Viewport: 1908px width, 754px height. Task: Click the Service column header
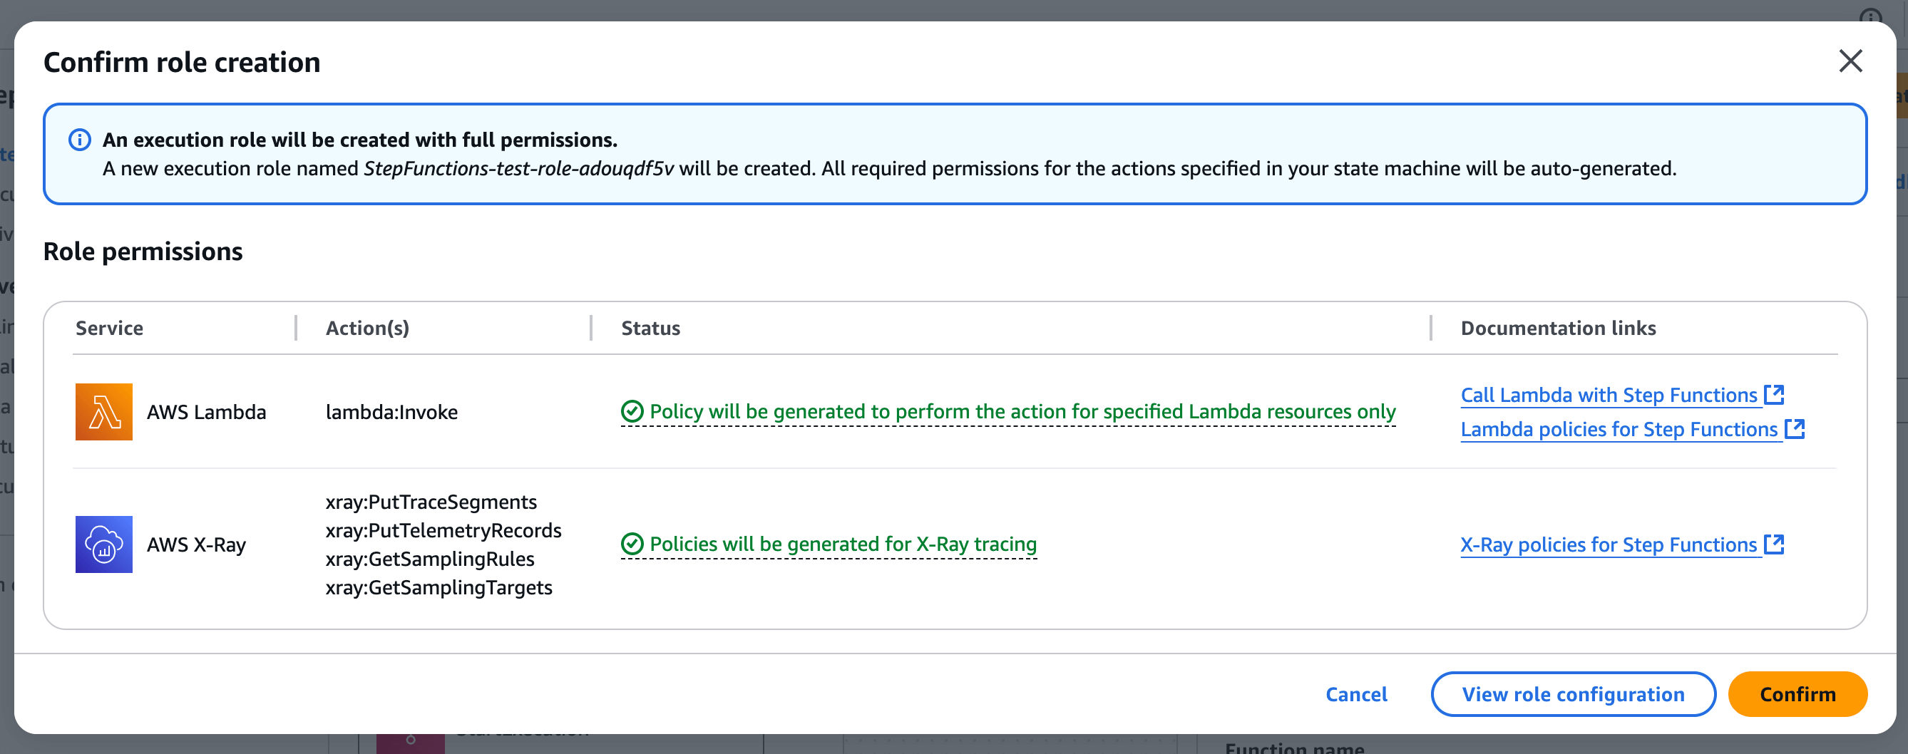[x=110, y=328]
